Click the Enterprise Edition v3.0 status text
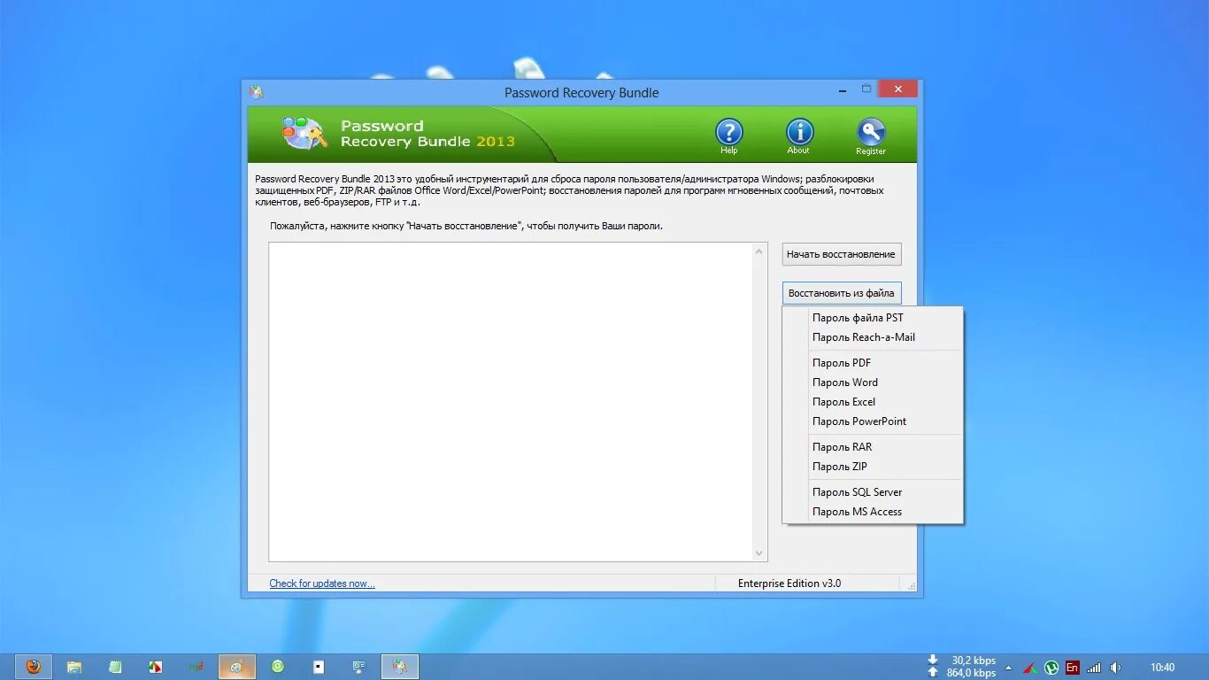Viewport: 1209px width, 680px height. [789, 583]
